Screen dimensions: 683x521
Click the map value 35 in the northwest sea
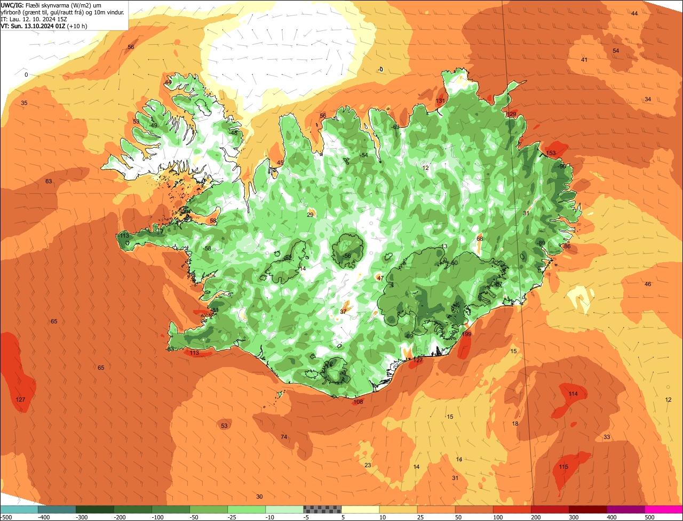point(24,103)
